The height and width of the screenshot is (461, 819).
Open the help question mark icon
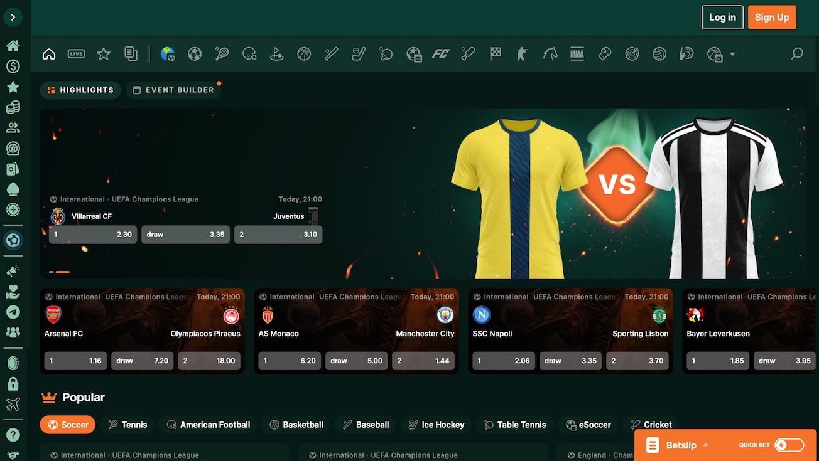pos(13,435)
